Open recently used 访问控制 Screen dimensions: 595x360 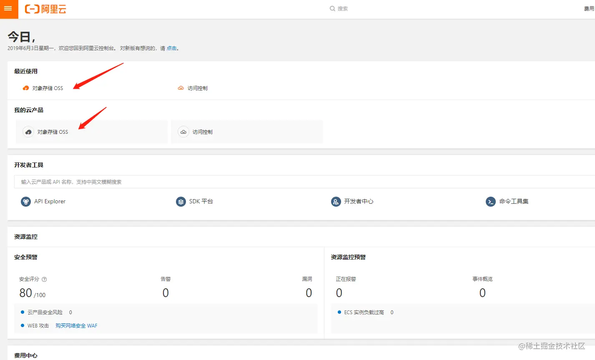click(x=197, y=88)
